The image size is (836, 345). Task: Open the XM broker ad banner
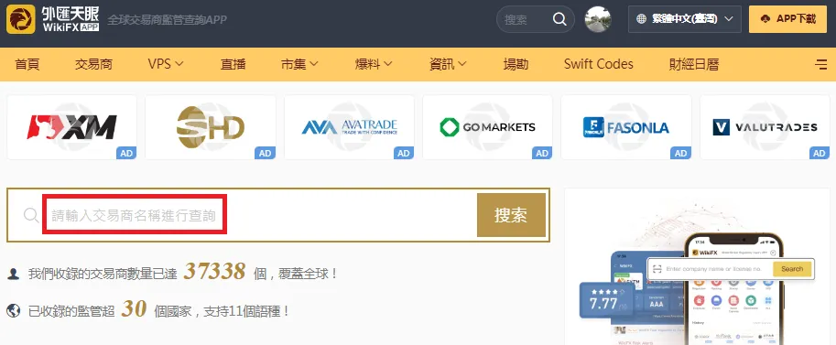72,127
